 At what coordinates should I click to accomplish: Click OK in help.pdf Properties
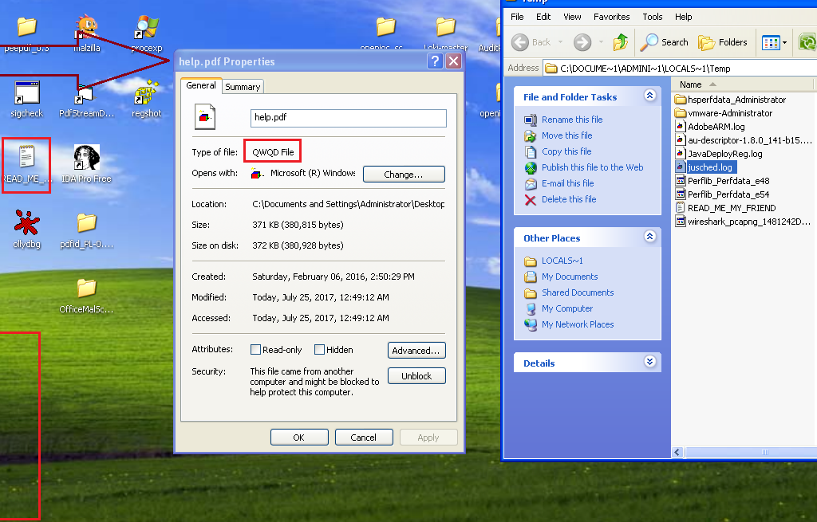tap(299, 438)
